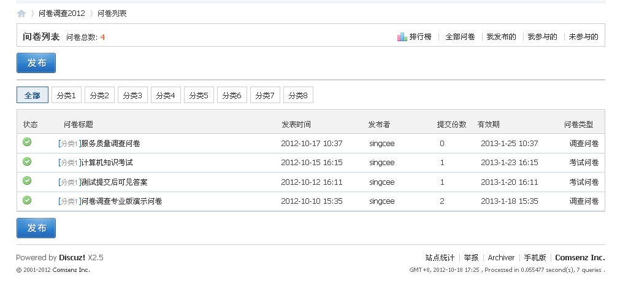Click green status icon for 测试提交后可见答案
This screenshot has width=639, height=283.
pos(27,180)
